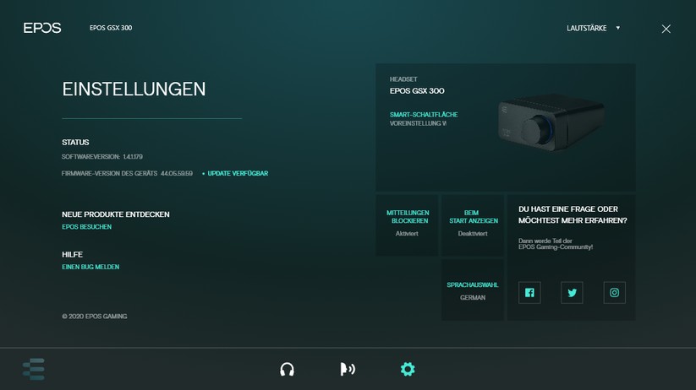Select the Smart-Schaltfläche setting
This screenshot has height=390, width=696.
[x=424, y=114]
